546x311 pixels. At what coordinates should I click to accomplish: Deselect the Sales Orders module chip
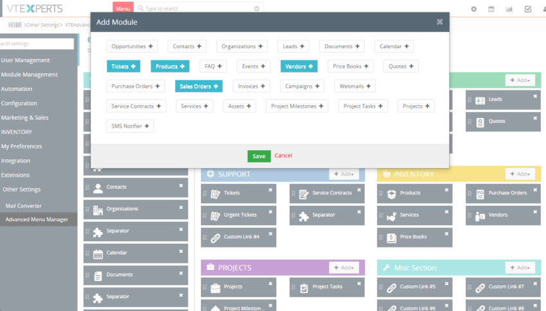click(198, 86)
